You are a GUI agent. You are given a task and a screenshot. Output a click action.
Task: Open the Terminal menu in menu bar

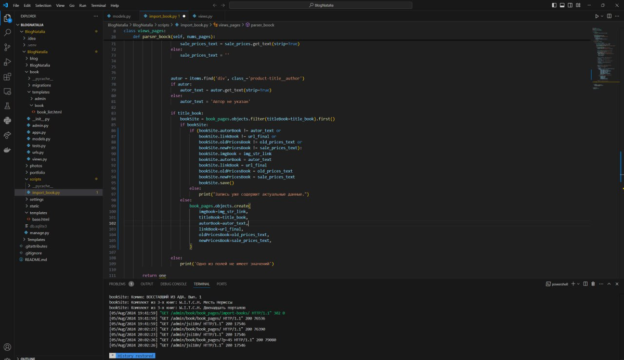point(98,5)
